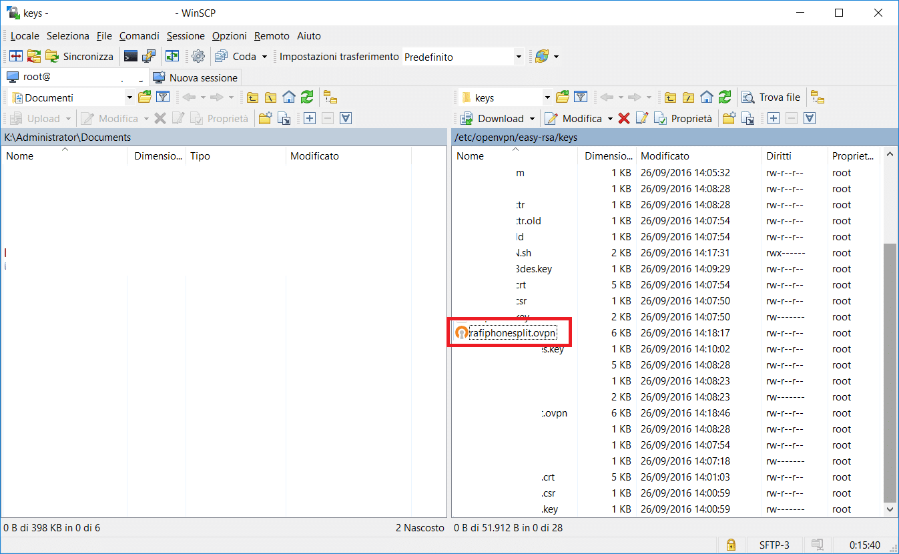Toggle the encryption lock status icon
Image resolution: width=899 pixels, height=554 pixels.
point(731,545)
